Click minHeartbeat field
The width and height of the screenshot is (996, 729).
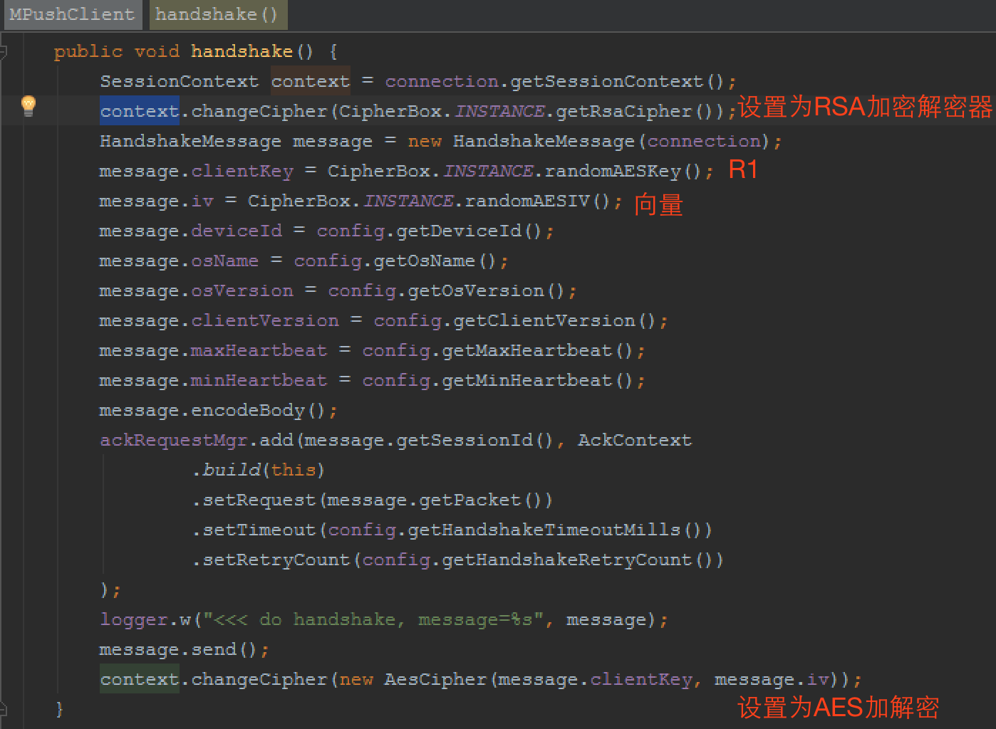coord(259,380)
